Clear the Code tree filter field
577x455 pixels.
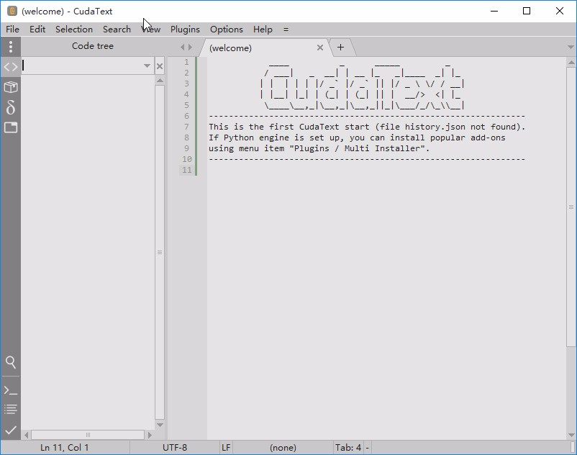(x=160, y=66)
